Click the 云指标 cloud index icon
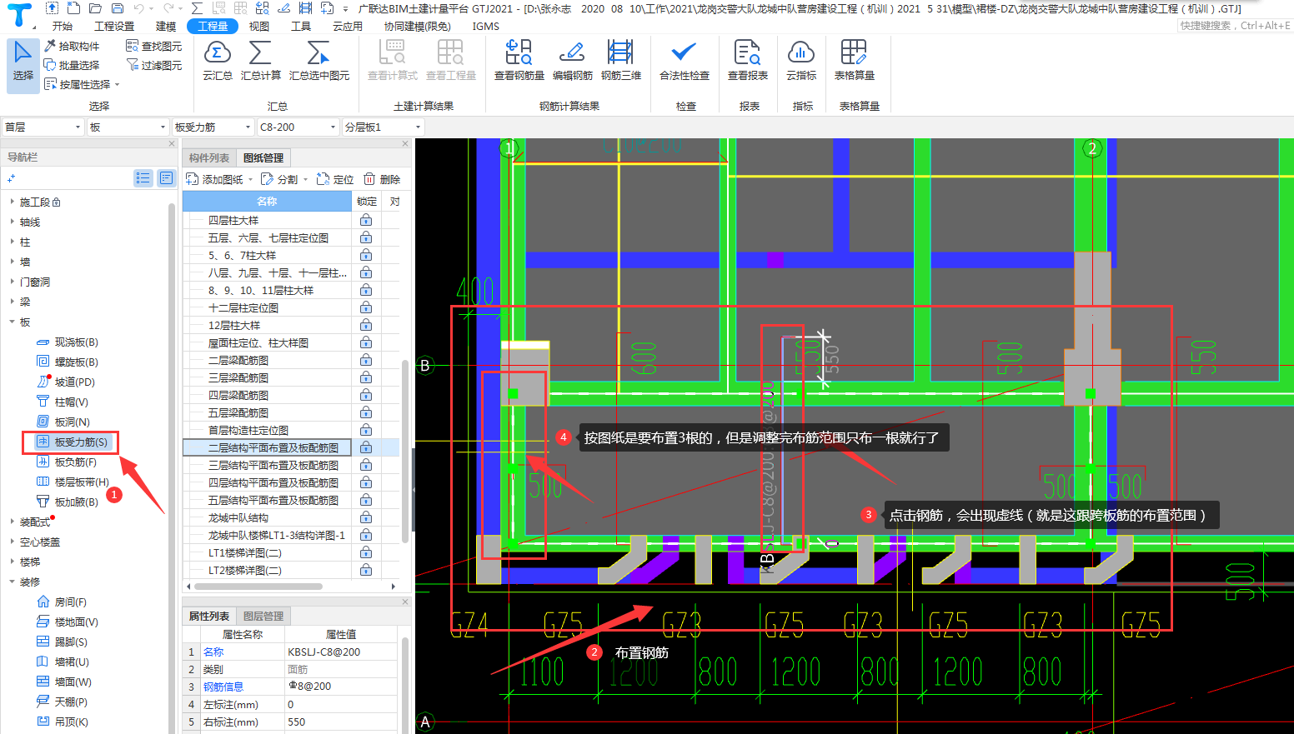The image size is (1294, 734). (x=800, y=61)
